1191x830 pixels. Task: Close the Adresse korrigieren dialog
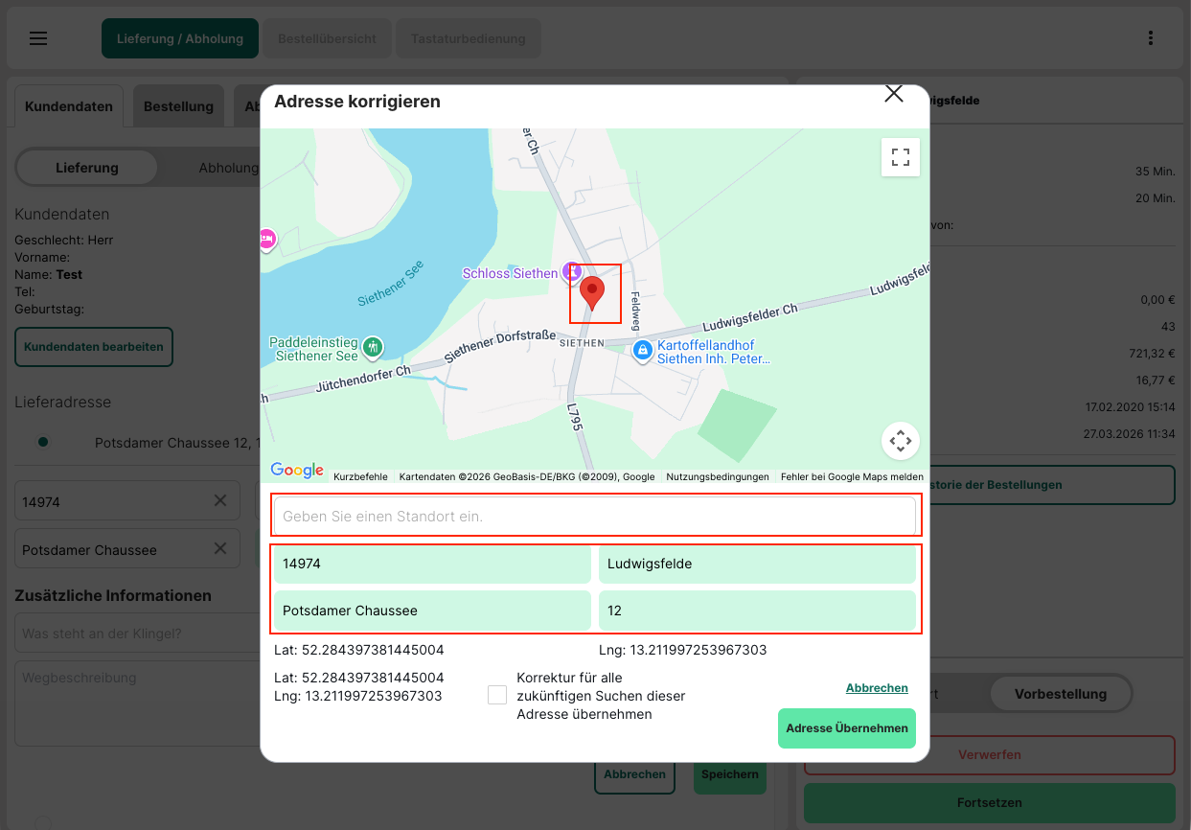[893, 93]
